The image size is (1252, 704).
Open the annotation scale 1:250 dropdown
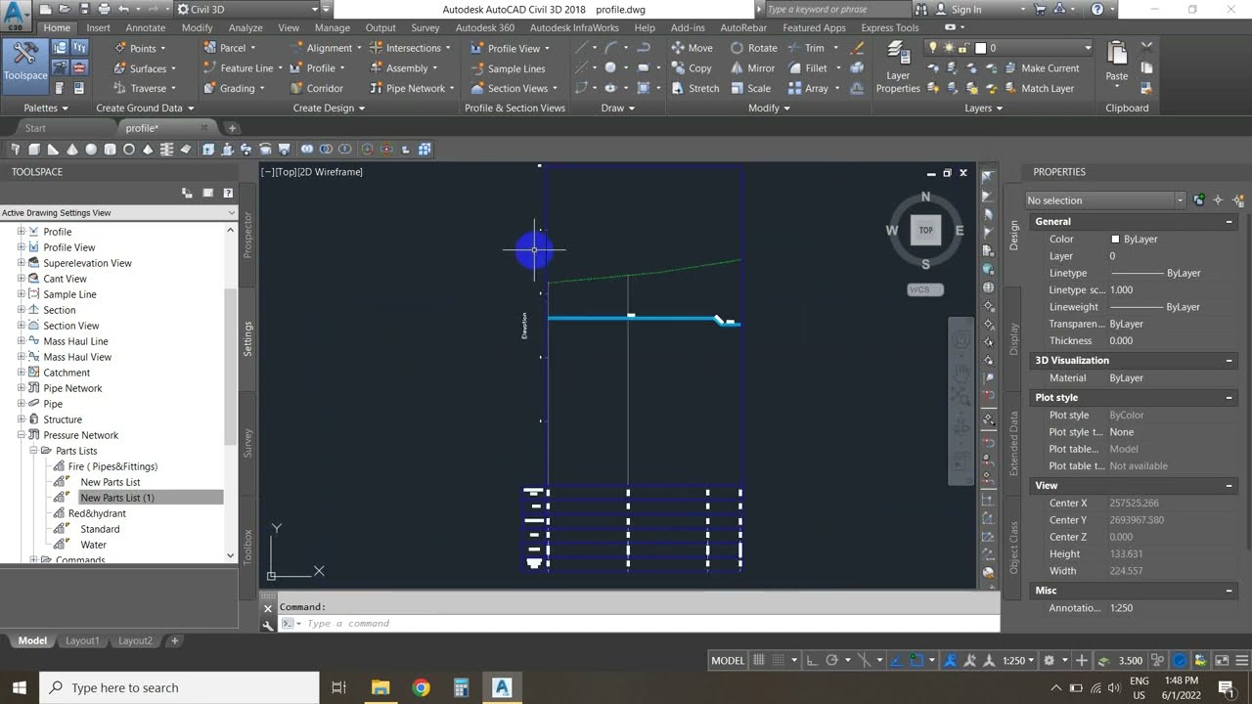click(x=1018, y=660)
